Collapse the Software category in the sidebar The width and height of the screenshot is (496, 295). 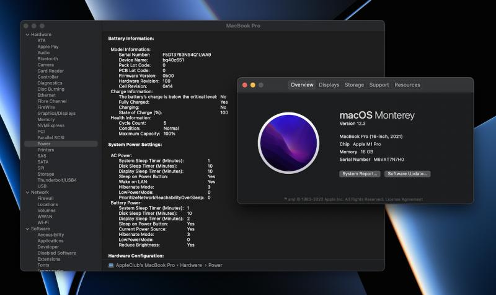pos(27,229)
